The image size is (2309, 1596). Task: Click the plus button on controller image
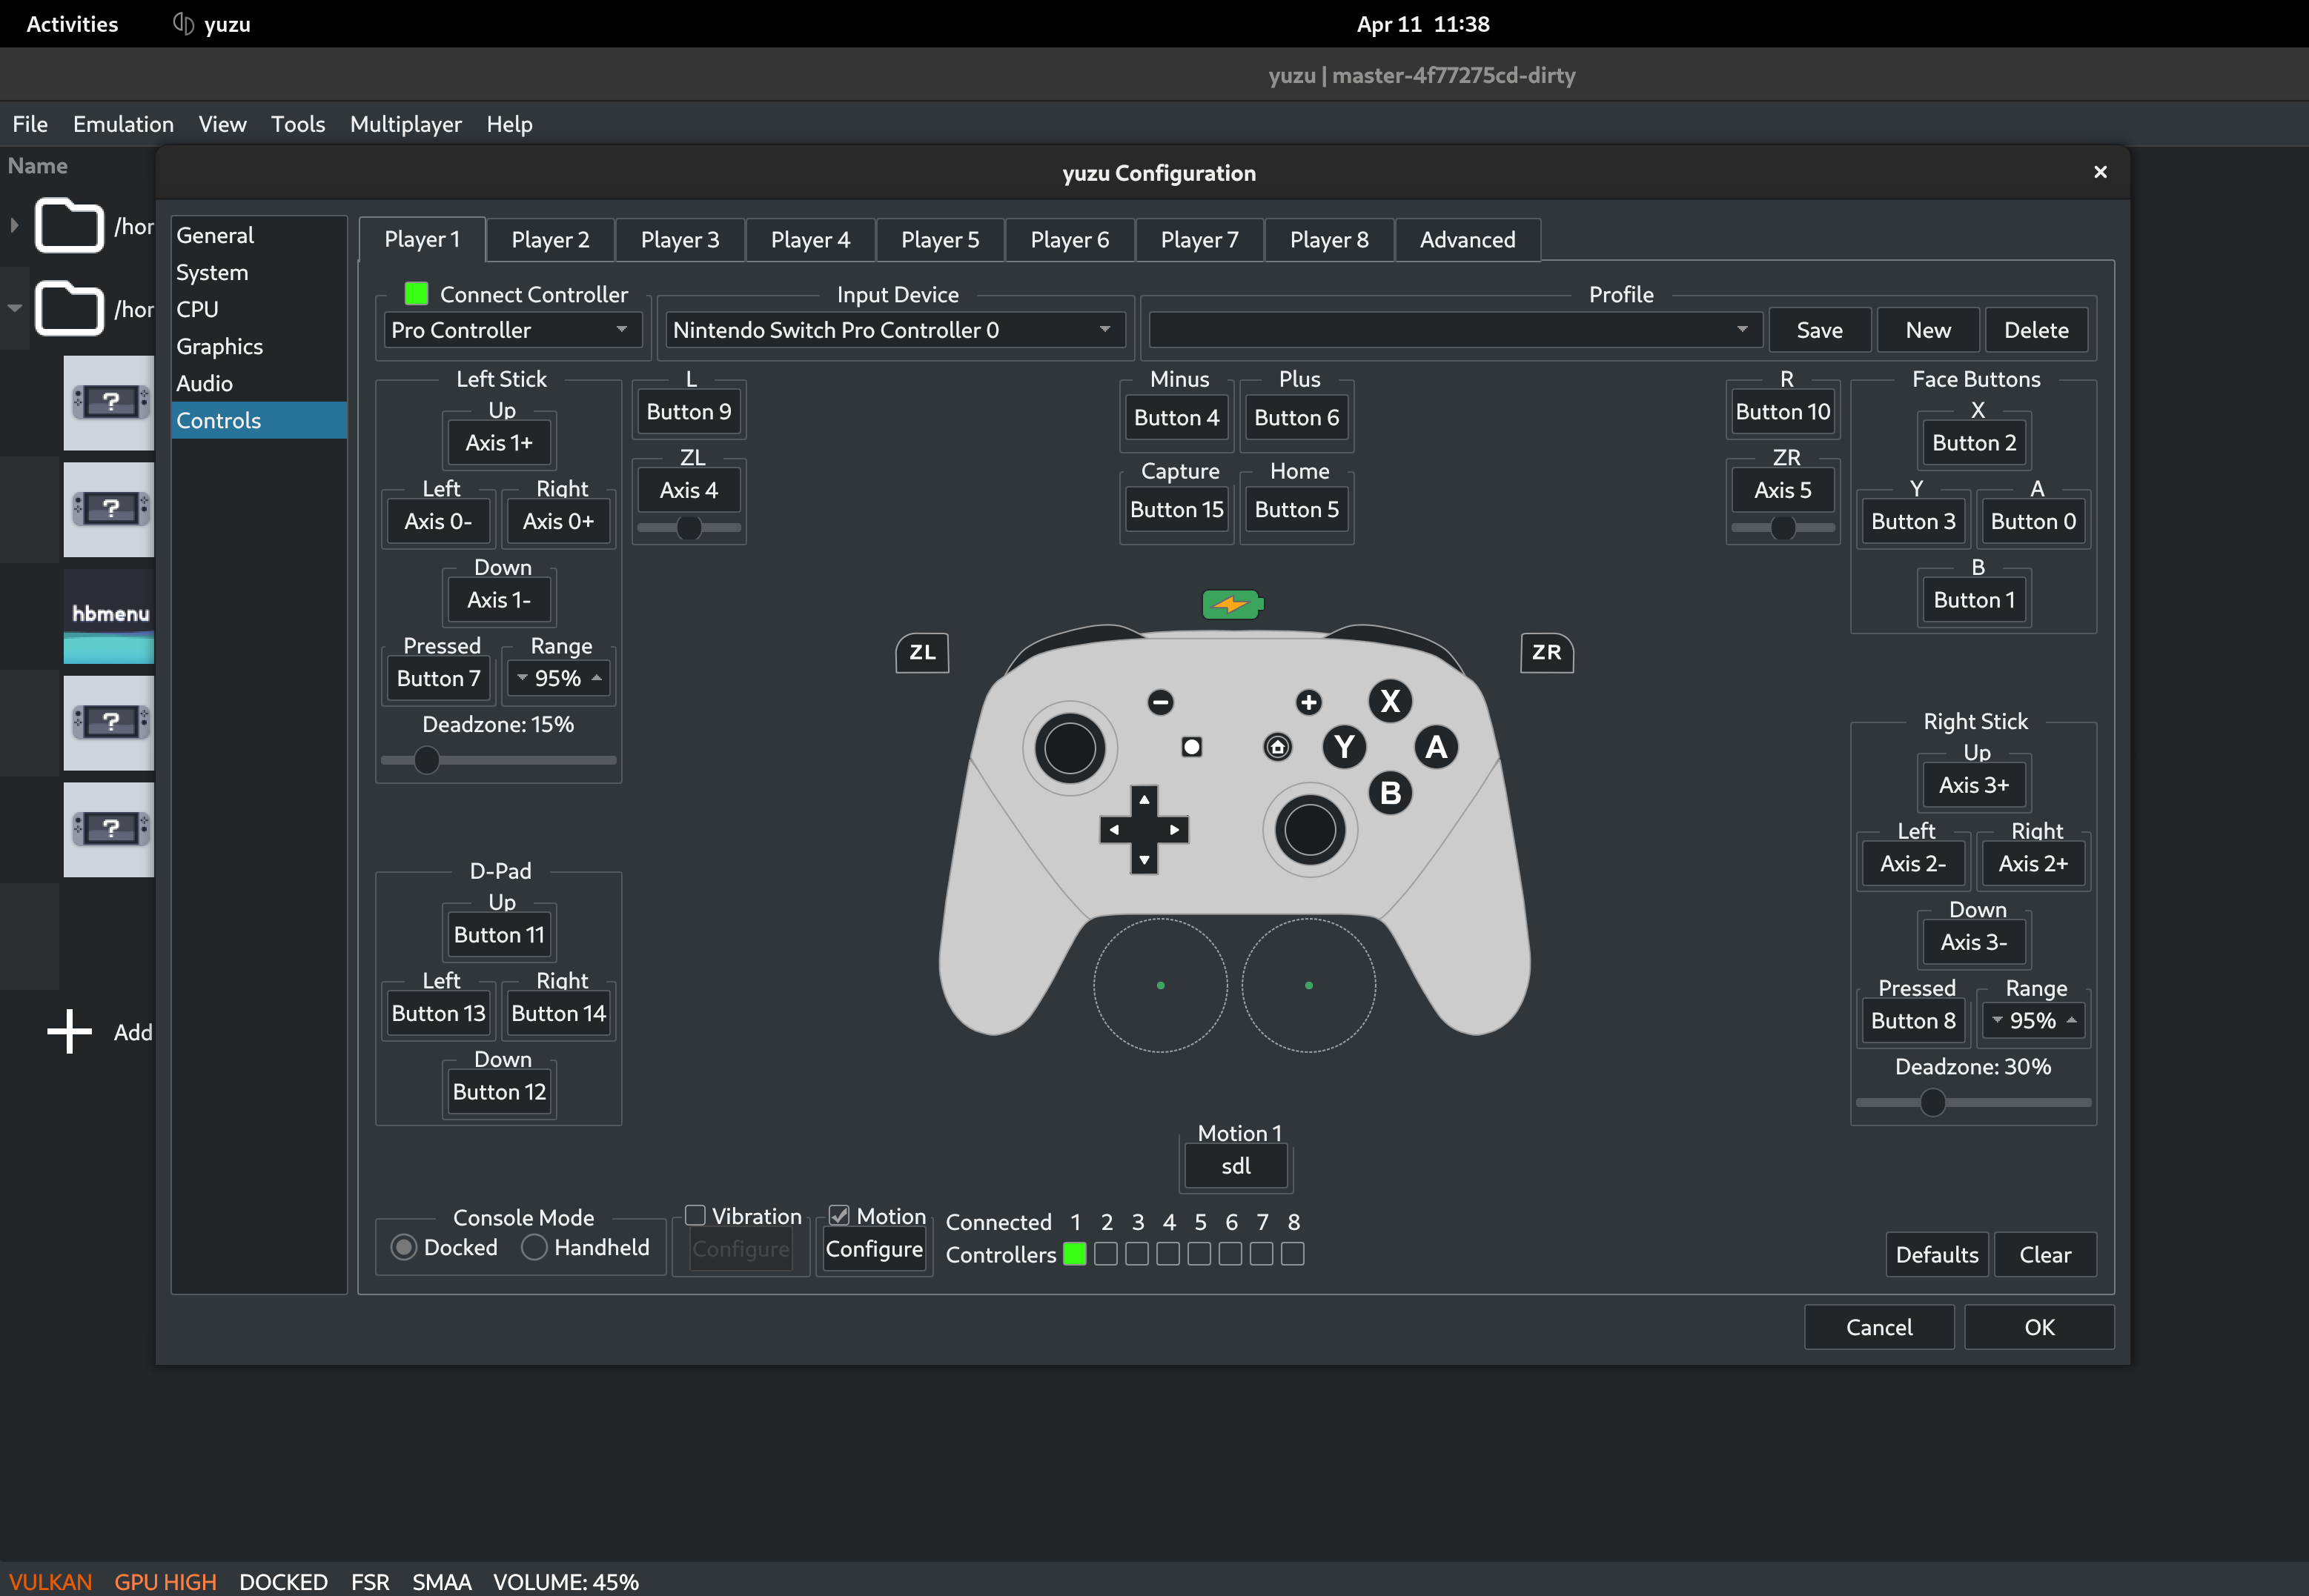[x=1308, y=702]
